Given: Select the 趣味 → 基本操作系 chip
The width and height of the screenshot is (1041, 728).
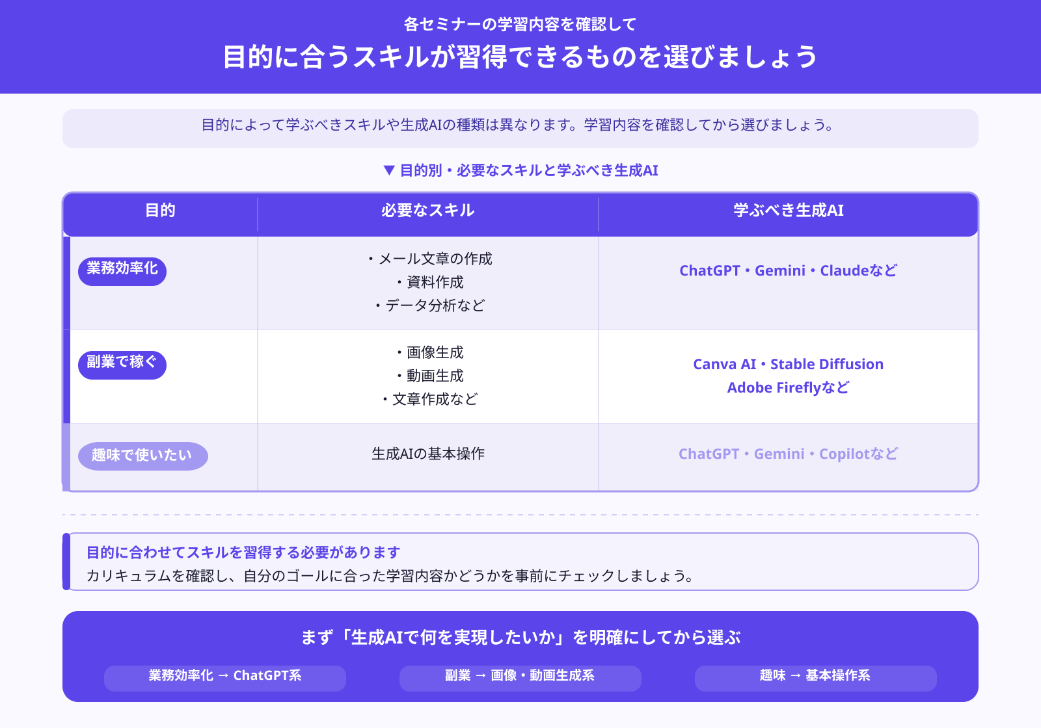Looking at the screenshot, I should coord(816,678).
